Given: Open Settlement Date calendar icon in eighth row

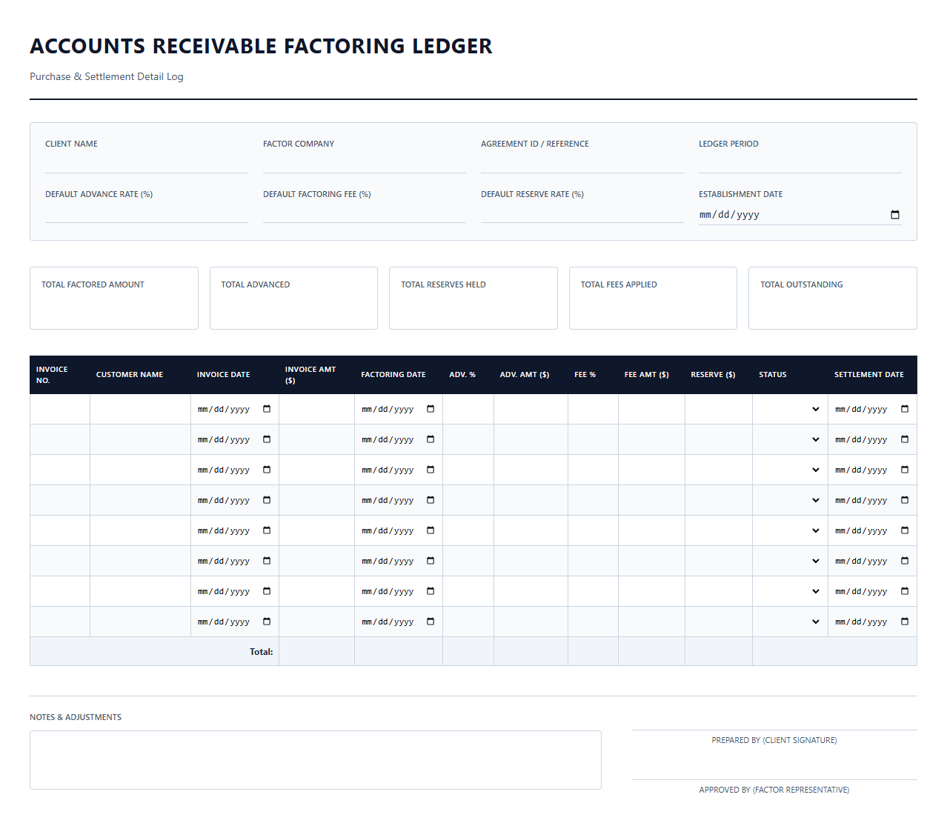Looking at the screenshot, I should (x=905, y=622).
